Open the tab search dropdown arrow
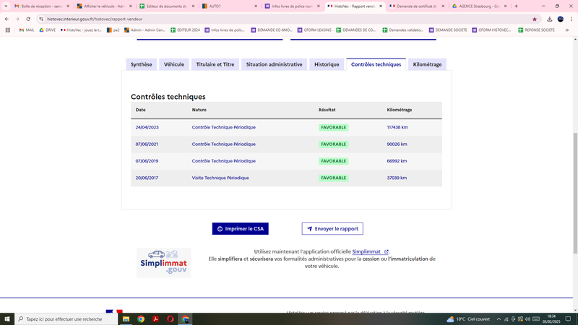Viewport: 578px width, 325px height. click(6, 6)
